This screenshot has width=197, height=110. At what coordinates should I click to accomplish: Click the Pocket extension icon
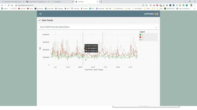point(151,5)
